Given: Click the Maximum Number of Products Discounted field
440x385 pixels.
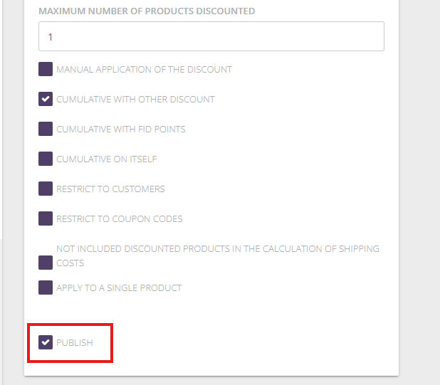Looking at the screenshot, I should pos(211,36).
